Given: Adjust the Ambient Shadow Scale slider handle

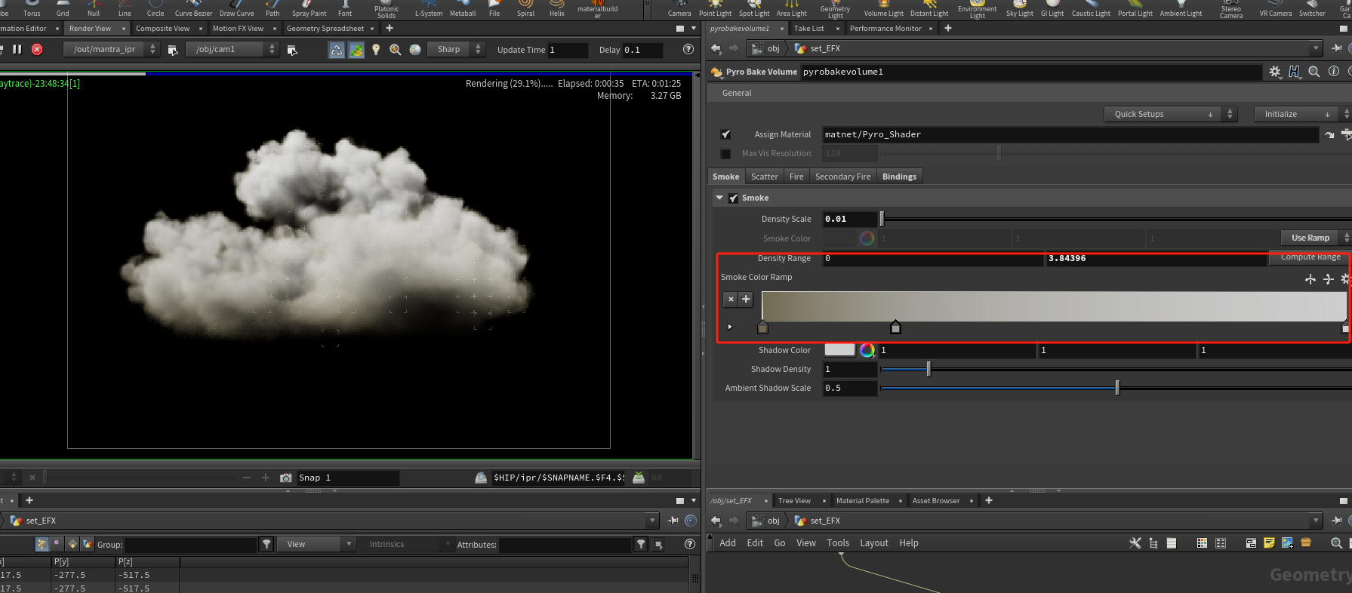Looking at the screenshot, I should click(x=1117, y=388).
